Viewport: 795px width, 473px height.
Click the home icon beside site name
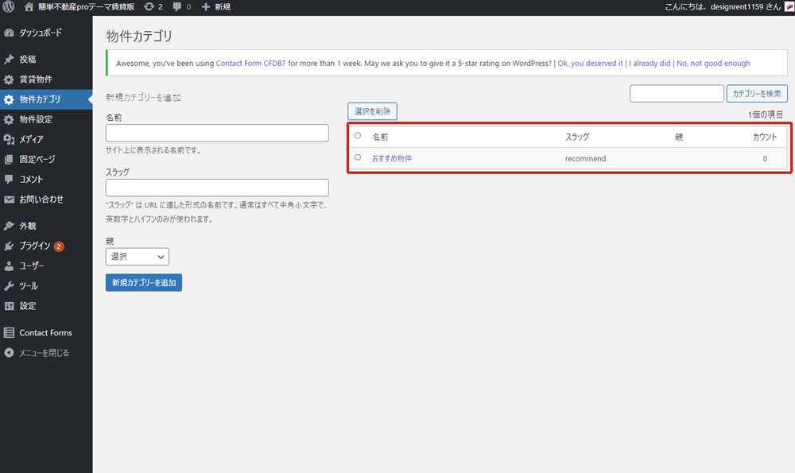(x=29, y=7)
